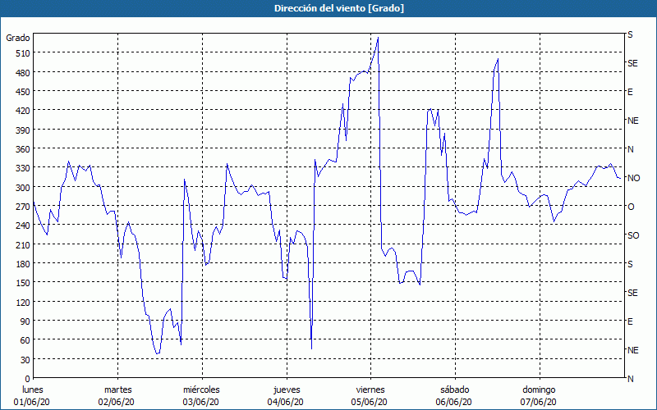The image size is (657, 410).
Task: Click the 'N' compass label aligned with 0
Action: coord(630,379)
